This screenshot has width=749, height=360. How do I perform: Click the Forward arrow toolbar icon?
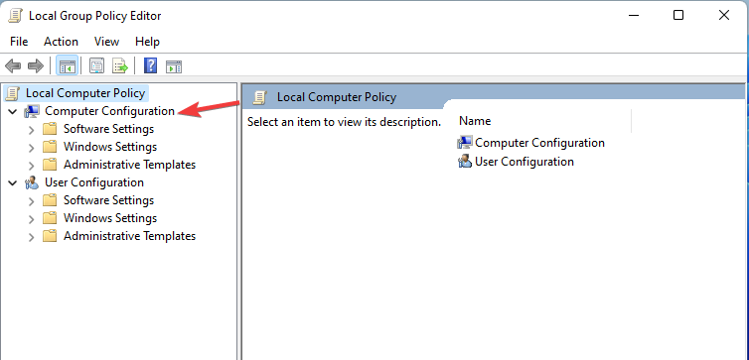tap(36, 65)
